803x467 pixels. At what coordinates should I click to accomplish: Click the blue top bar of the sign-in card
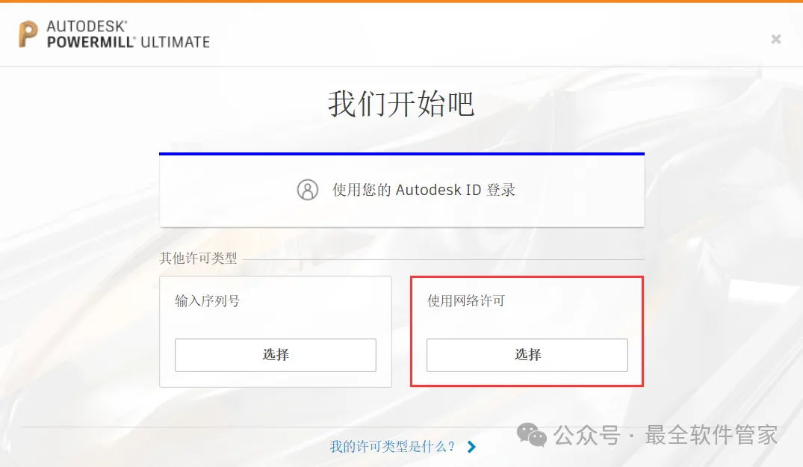402,154
